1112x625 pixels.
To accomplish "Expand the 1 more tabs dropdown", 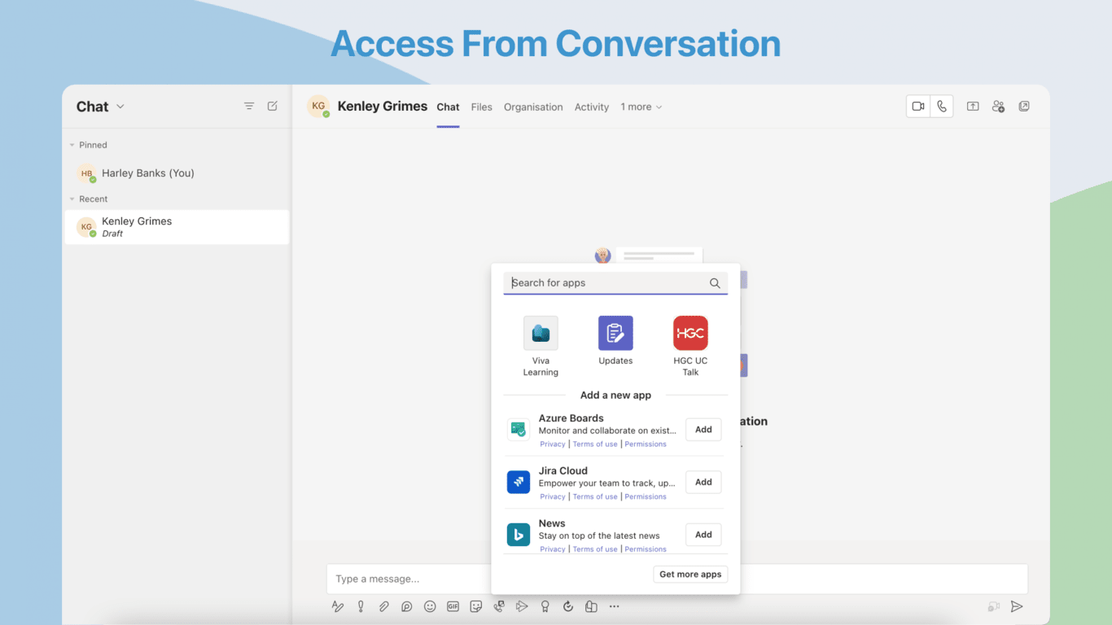I will point(641,107).
